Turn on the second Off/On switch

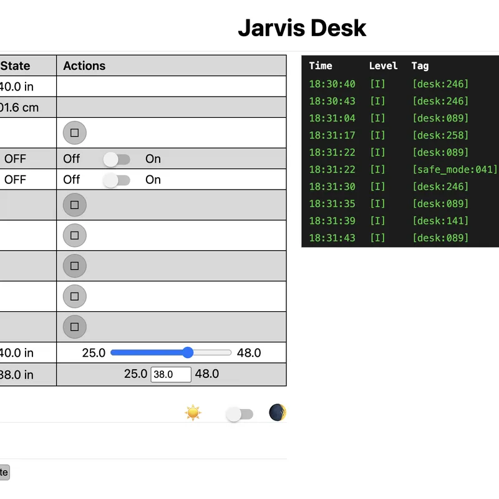pyautogui.click(x=117, y=180)
